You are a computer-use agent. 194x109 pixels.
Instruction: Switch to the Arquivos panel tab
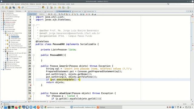tap(11, 11)
